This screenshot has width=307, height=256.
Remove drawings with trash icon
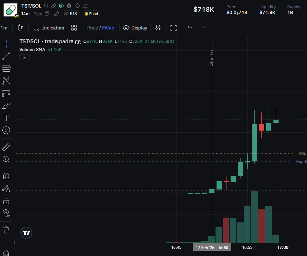tap(6, 230)
